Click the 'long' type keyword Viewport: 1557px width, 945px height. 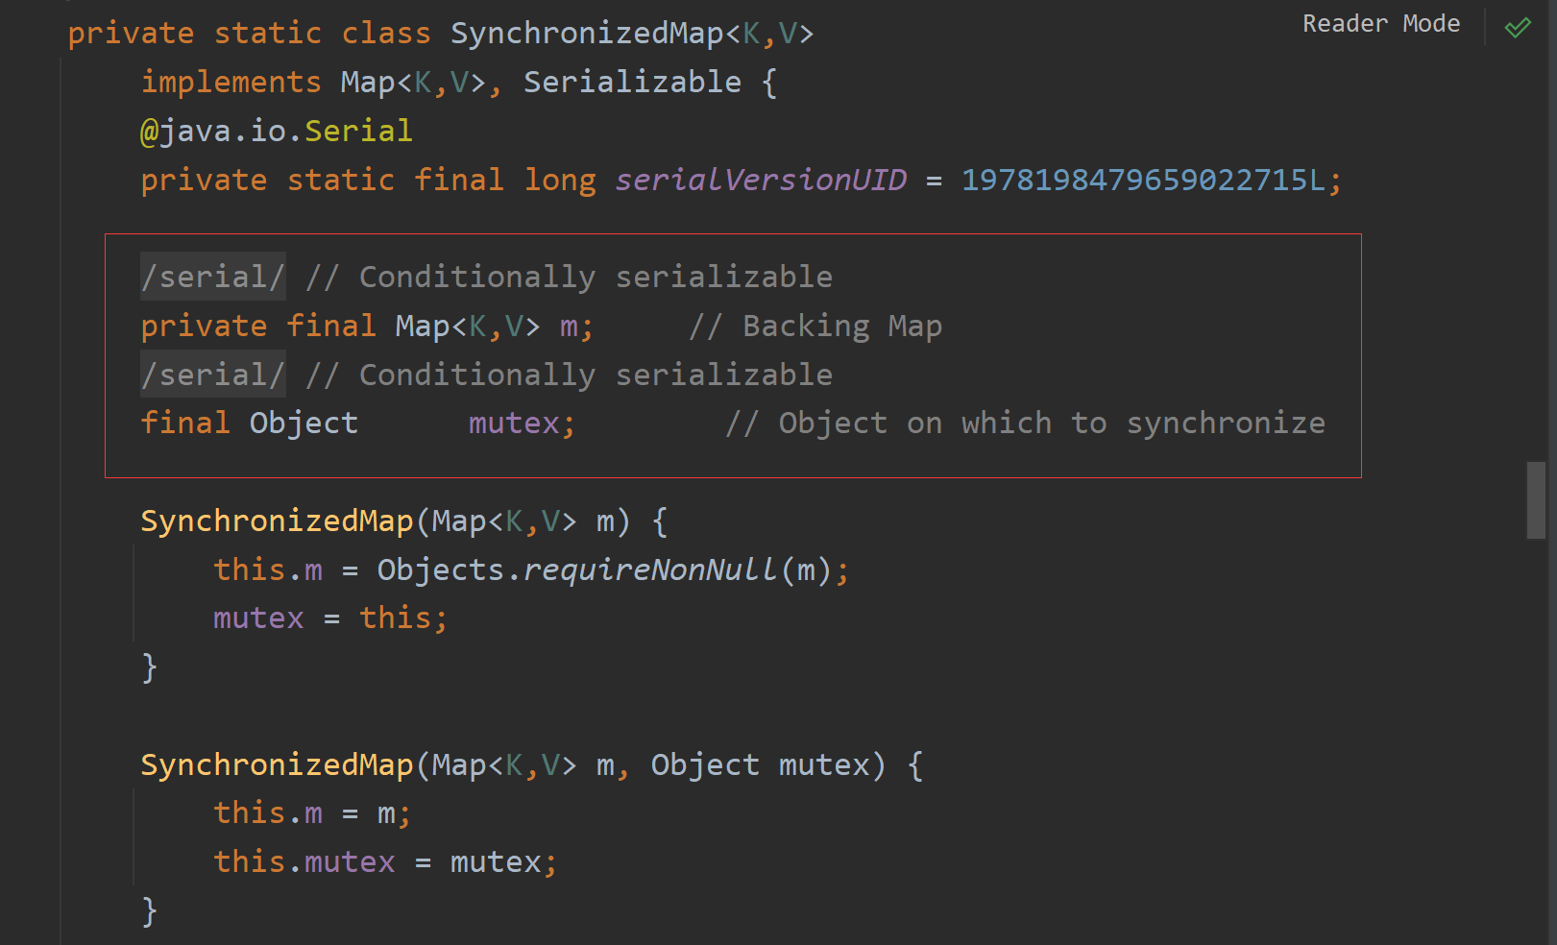tap(559, 180)
